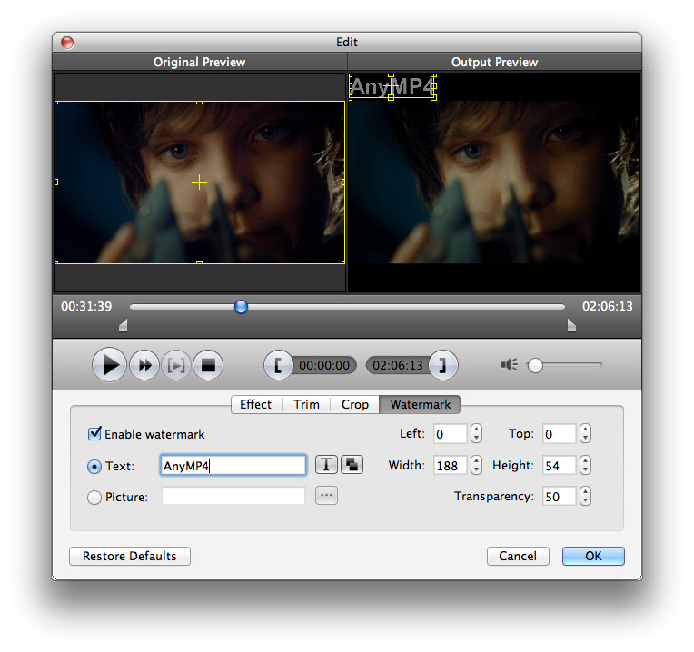
Task: Set the start bracket clip marker
Action: 278,365
